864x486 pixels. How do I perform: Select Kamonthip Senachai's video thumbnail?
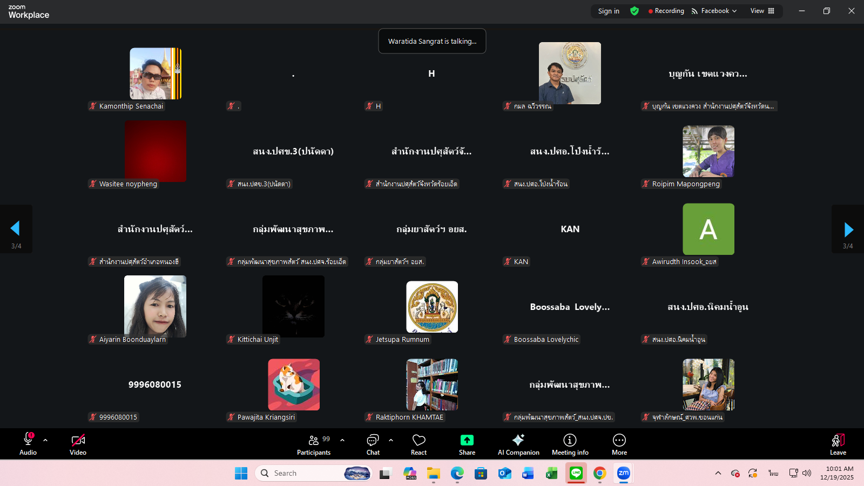coord(156,73)
